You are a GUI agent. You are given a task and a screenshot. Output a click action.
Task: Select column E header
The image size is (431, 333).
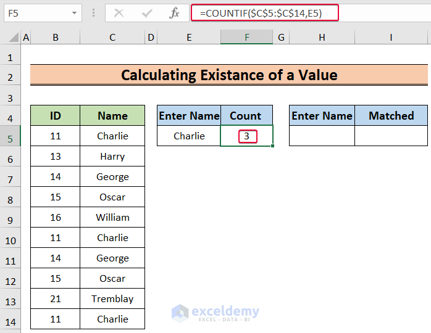(x=189, y=38)
